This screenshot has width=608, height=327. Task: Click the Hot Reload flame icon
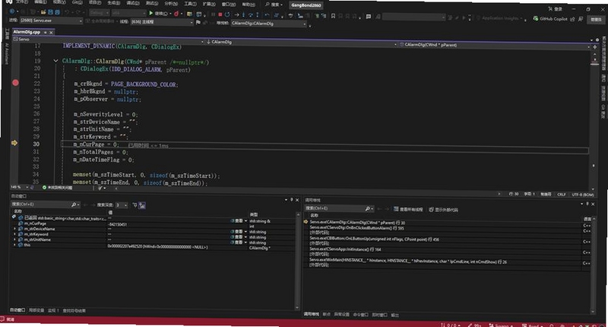pos(176,14)
